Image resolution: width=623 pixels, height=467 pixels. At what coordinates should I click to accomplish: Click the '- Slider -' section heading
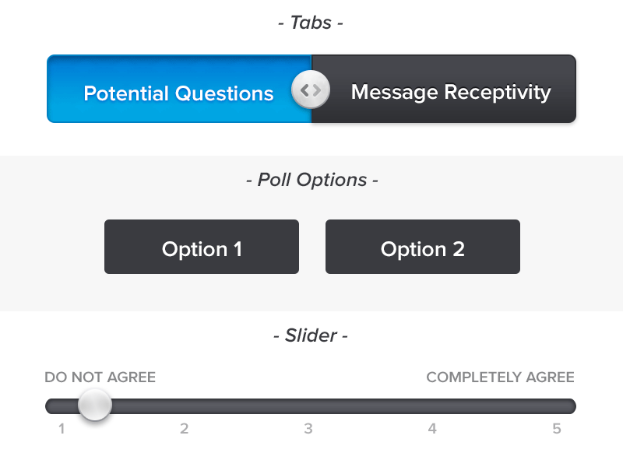[x=311, y=335]
